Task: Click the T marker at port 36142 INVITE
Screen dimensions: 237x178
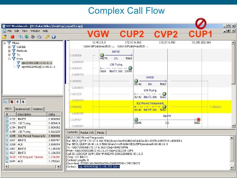Action: click(136, 81)
